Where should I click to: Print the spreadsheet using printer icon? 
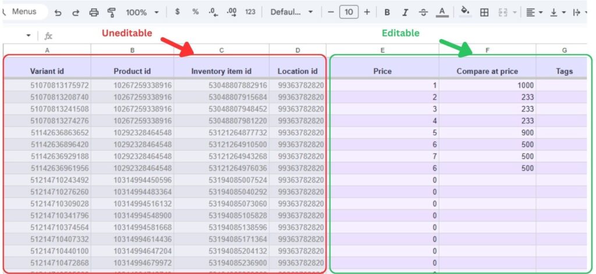tap(94, 12)
